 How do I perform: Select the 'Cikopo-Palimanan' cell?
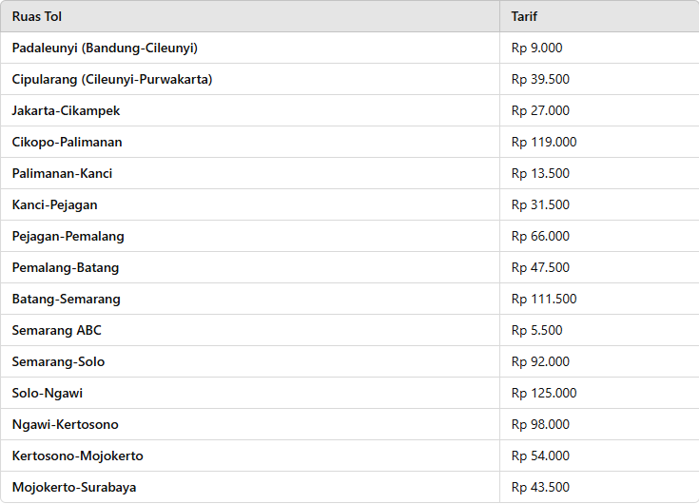click(250, 142)
